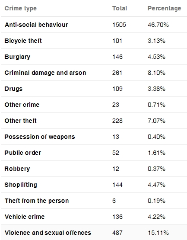Open Criminal damage and arson entry
Viewport: 187px width, 240px height.
pyautogui.click(x=45, y=73)
